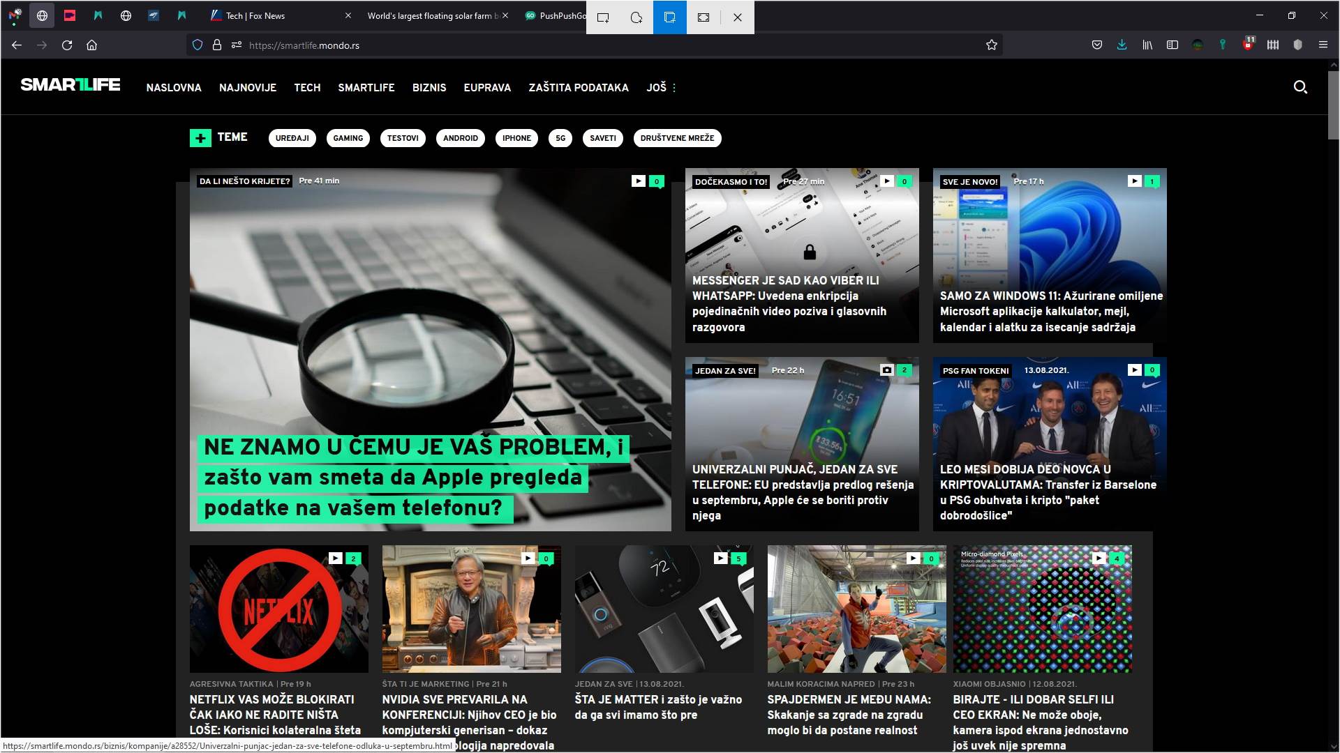Open site connection info via the padlock

coord(217,45)
